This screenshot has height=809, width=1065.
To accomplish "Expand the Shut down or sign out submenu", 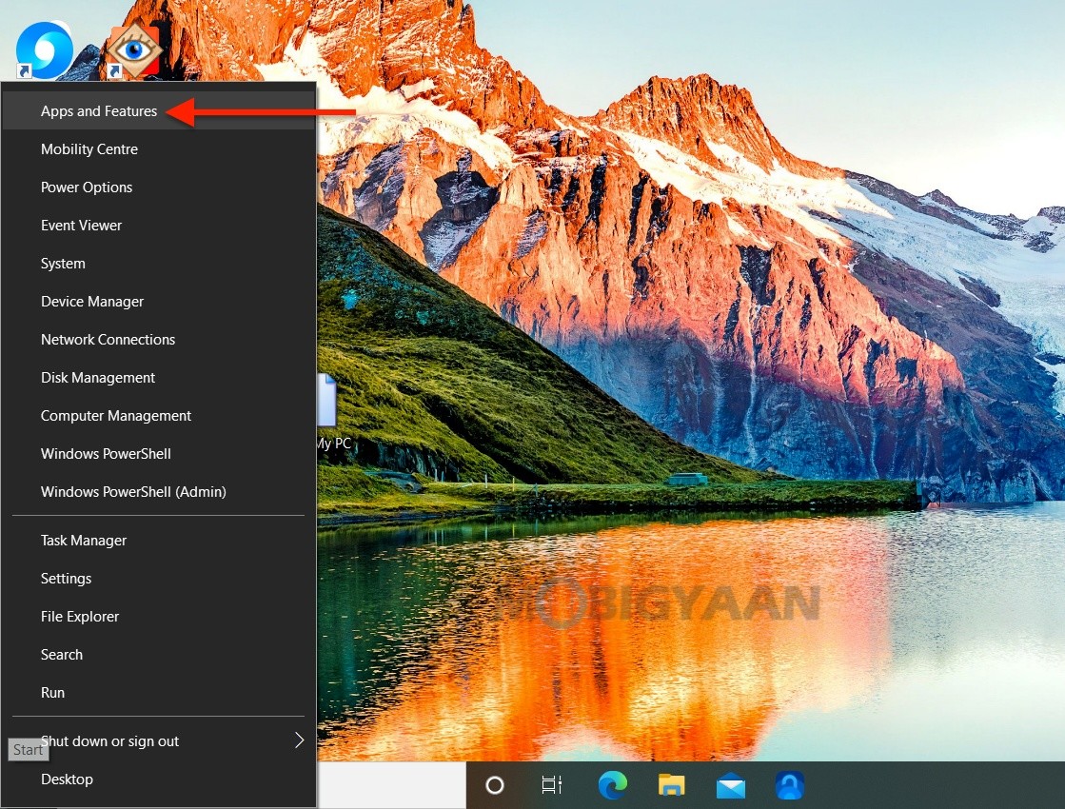I will point(109,740).
